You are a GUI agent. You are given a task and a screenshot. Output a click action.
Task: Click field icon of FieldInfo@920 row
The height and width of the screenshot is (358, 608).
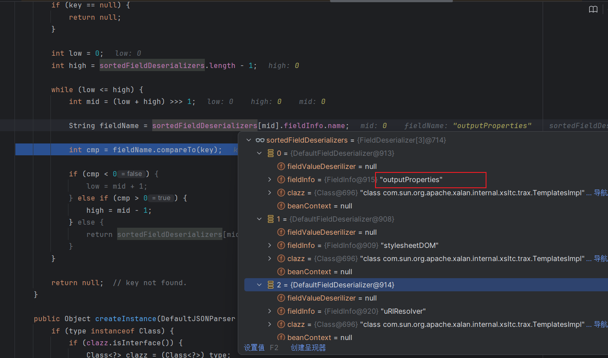[x=281, y=311]
